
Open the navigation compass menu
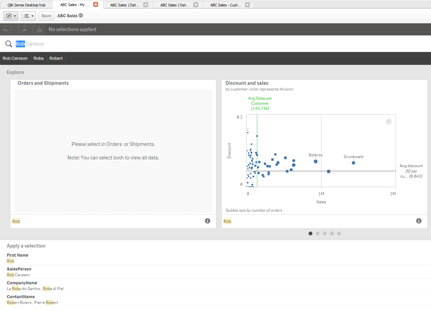[x=11, y=16]
